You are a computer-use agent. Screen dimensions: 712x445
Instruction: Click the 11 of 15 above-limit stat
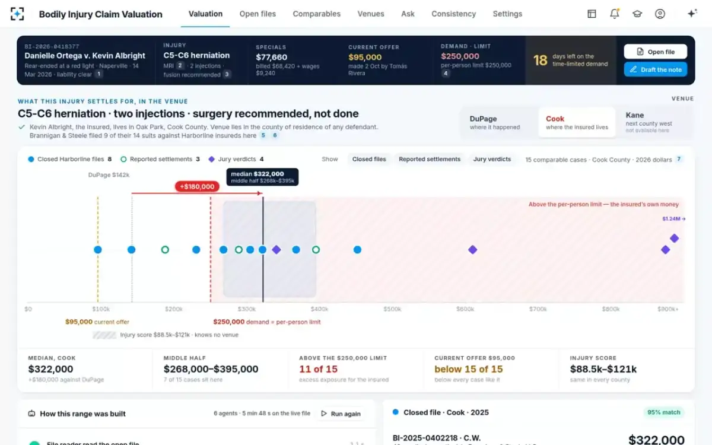pos(355,368)
